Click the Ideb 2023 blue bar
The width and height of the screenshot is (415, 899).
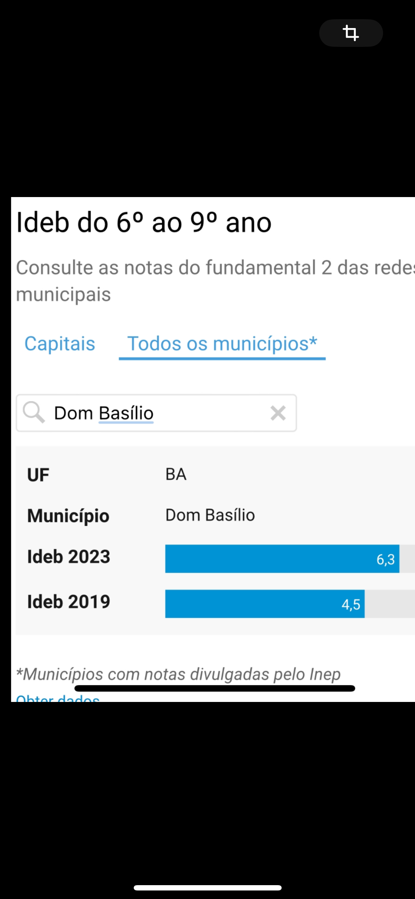tap(270, 559)
